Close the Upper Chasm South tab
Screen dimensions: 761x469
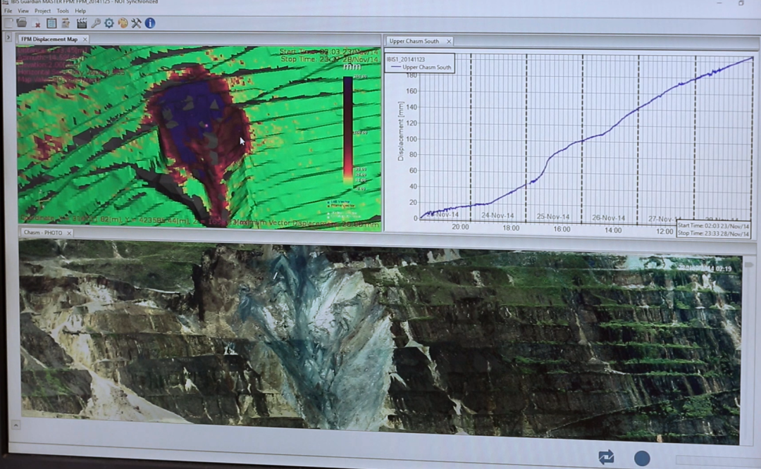(x=449, y=42)
